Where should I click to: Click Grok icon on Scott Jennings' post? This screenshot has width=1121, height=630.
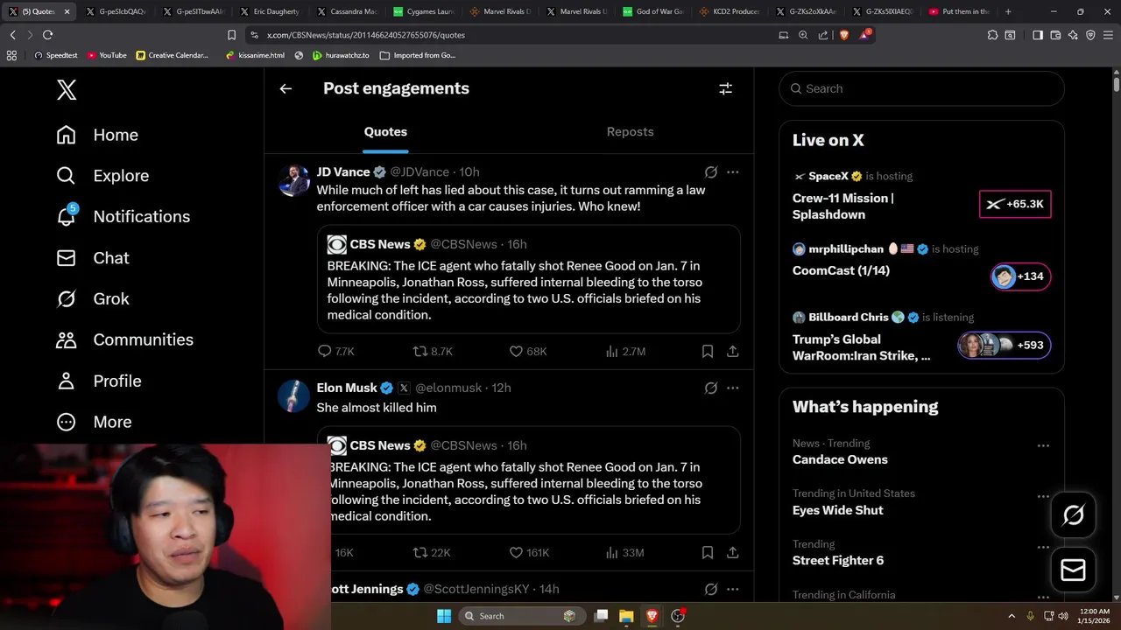pyautogui.click(x=710, y=589)
